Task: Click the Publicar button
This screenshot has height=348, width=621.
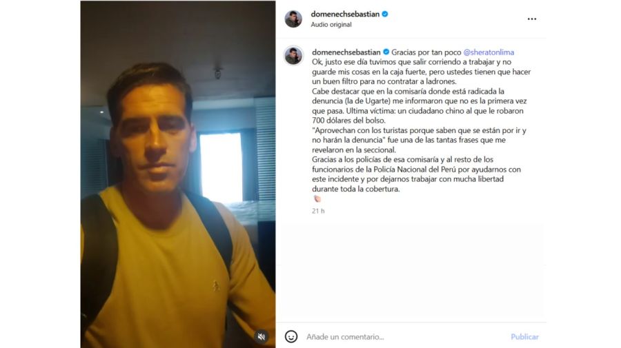Action: coord(524,337)
